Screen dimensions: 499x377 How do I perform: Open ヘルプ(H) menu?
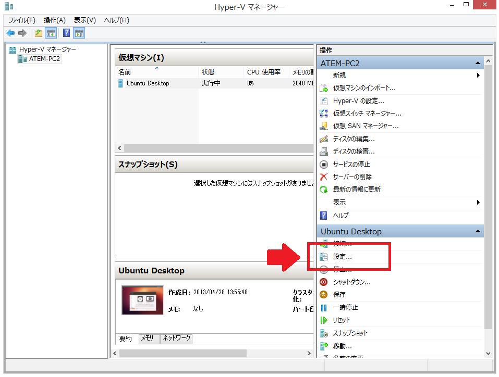tap(116, 20)
